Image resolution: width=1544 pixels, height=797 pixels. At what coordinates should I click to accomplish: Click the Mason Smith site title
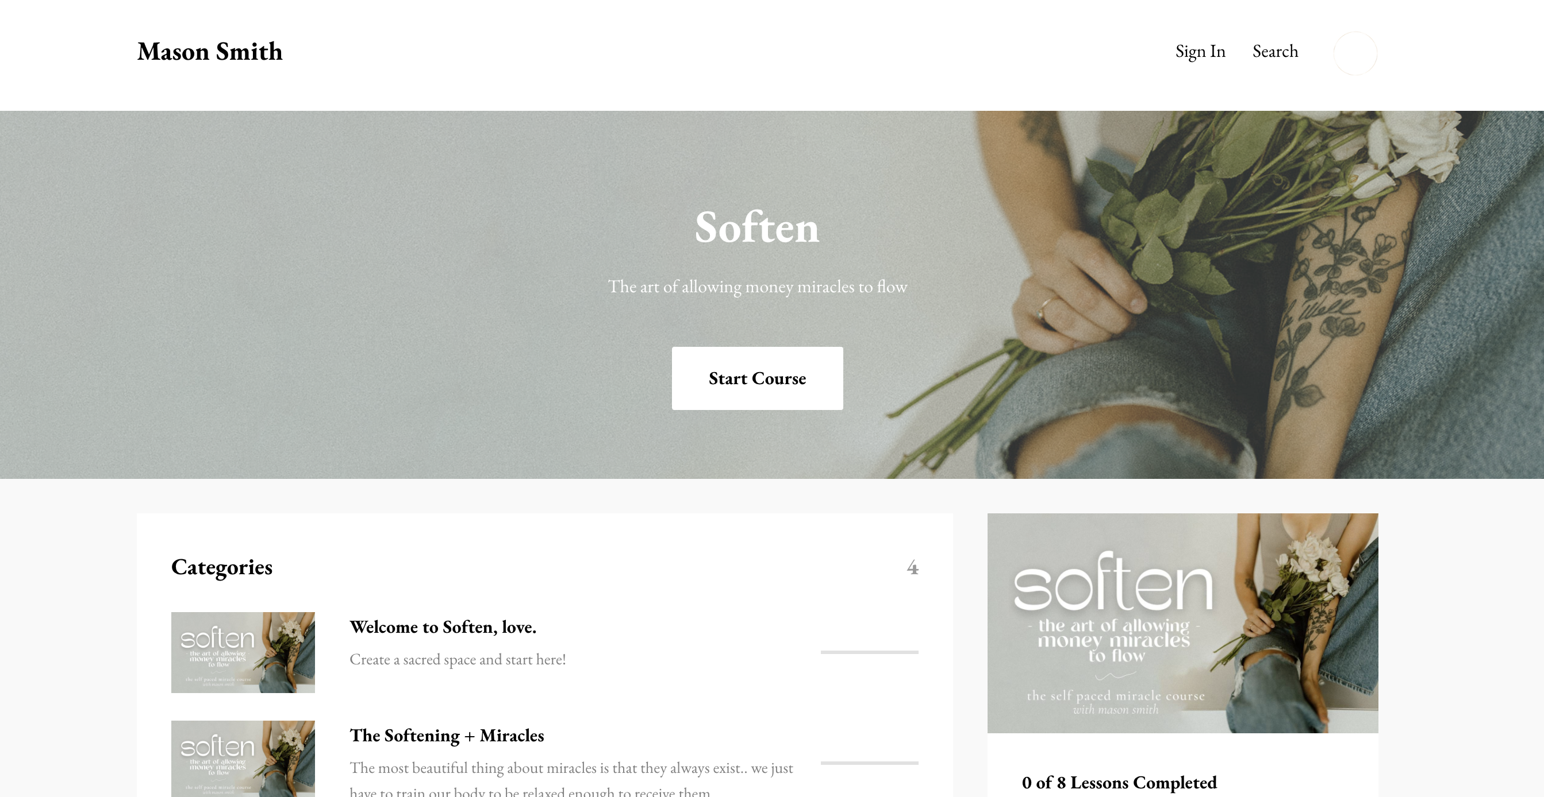pos(210,52)
